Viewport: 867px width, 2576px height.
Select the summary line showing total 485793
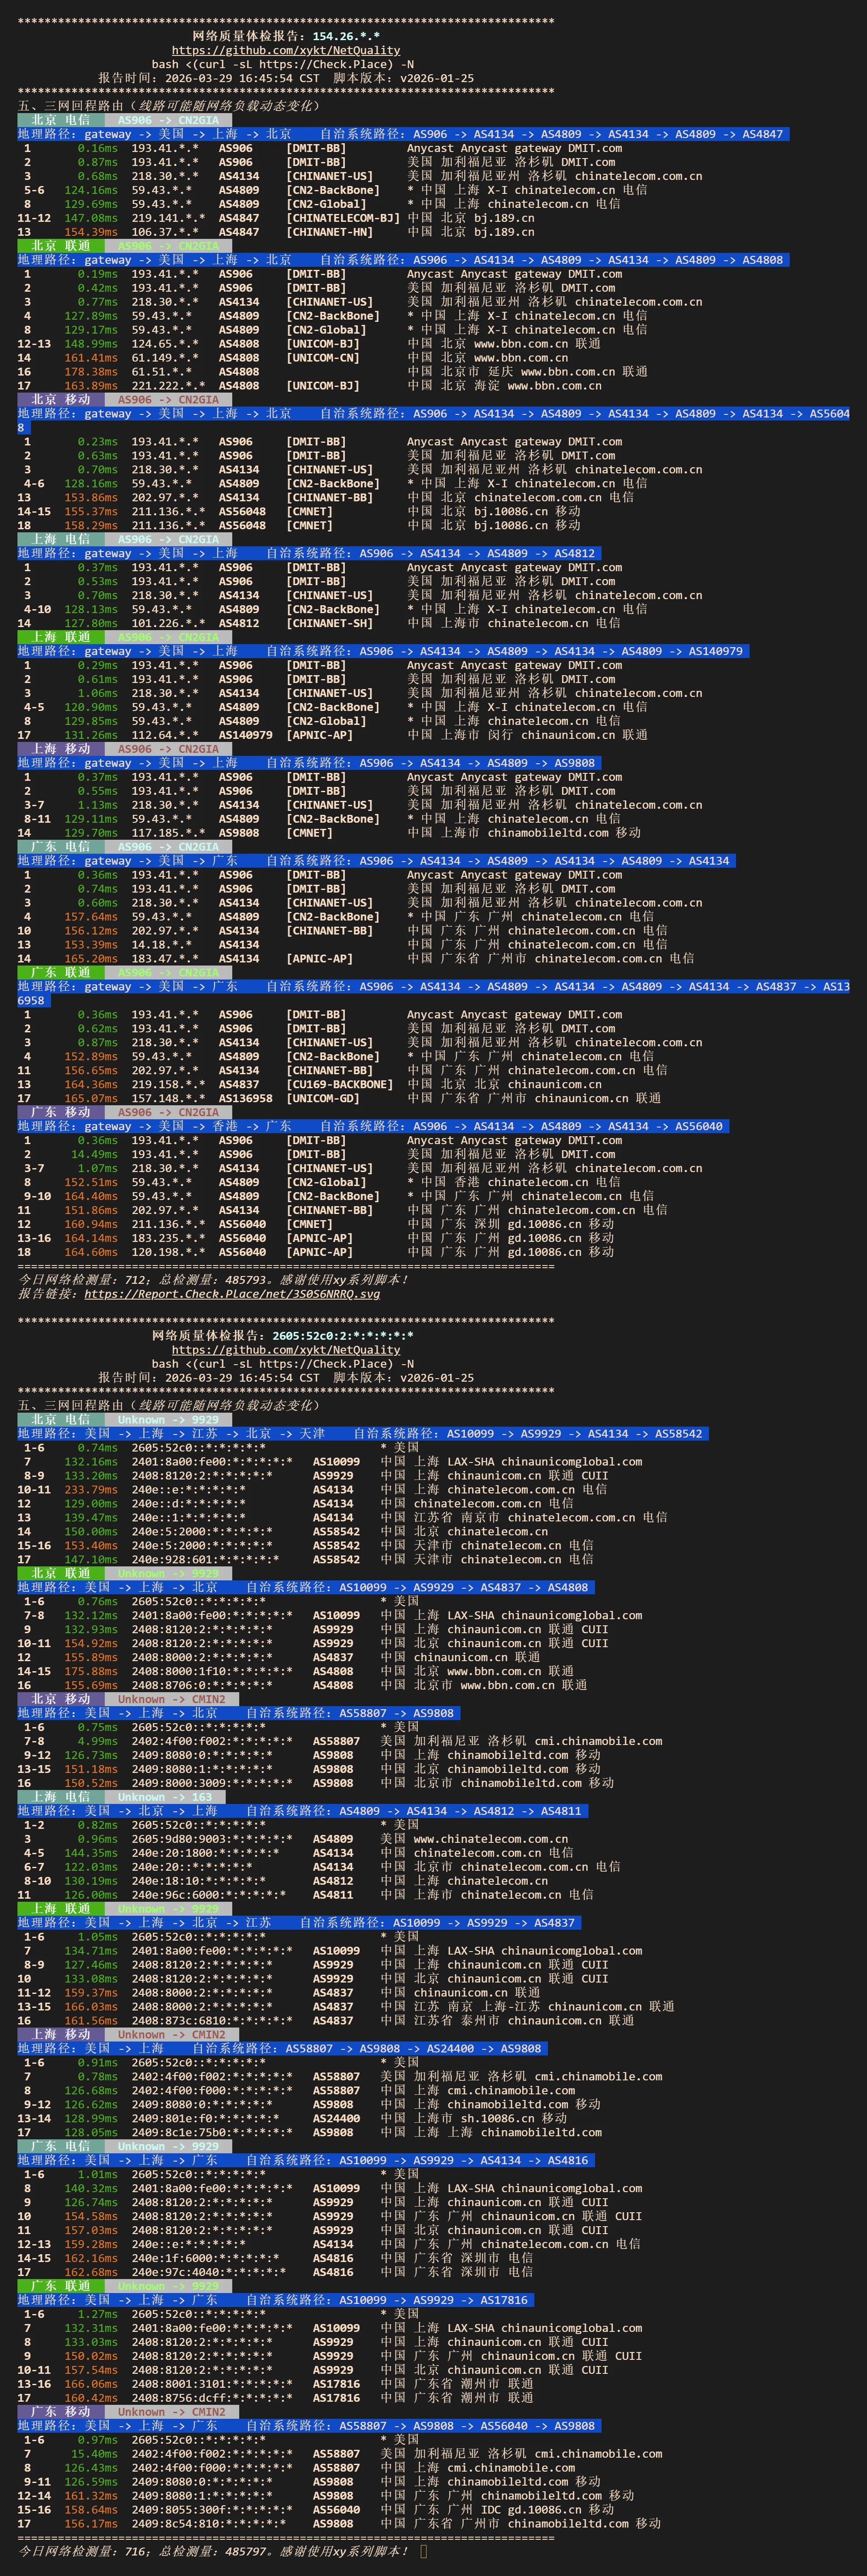pyautogui.click(x=213, y=1280)
